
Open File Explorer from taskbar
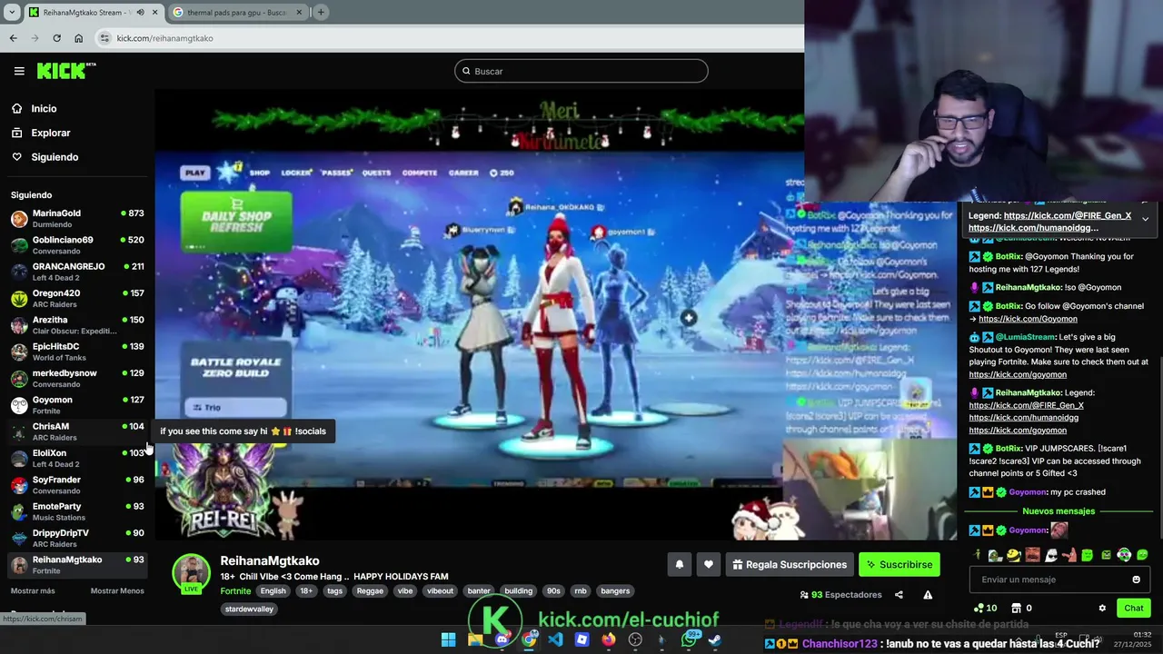point(475,639)
